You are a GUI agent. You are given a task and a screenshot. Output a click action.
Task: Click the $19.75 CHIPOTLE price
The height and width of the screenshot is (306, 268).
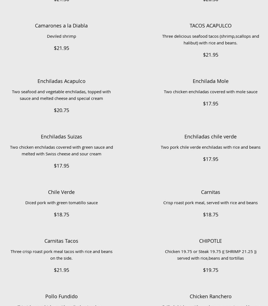[210, 270]
